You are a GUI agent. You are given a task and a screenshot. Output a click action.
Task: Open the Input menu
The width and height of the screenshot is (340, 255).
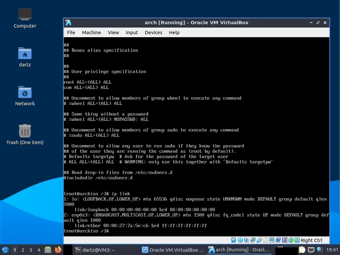[x=131, y=33]
